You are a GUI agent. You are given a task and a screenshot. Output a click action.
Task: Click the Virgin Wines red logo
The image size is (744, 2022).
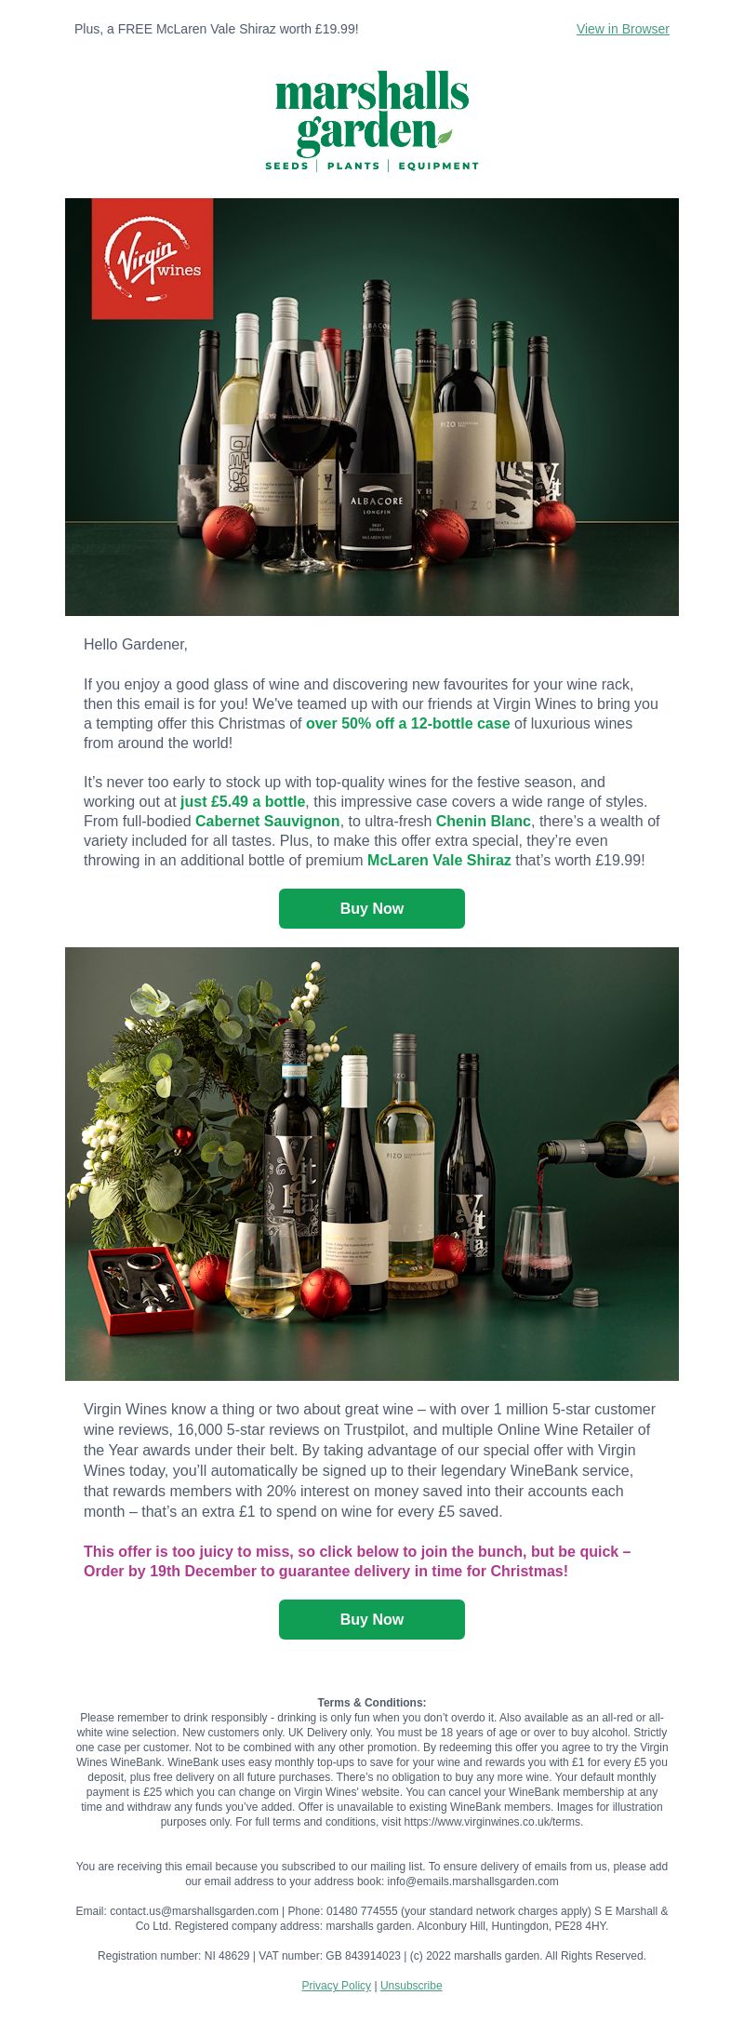click(153, 259)
